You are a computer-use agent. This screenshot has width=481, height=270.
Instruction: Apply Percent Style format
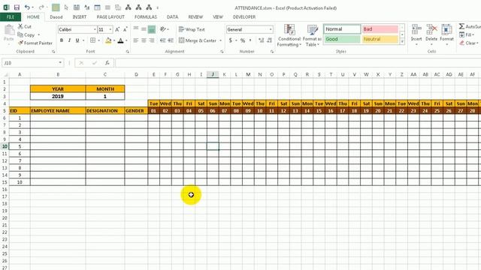click(x=243, y=40)
